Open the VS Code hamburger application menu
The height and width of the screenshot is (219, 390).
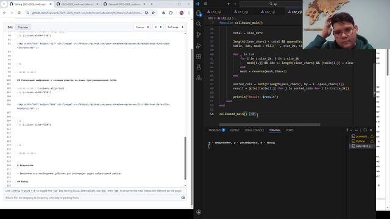(x=205, y=4)
